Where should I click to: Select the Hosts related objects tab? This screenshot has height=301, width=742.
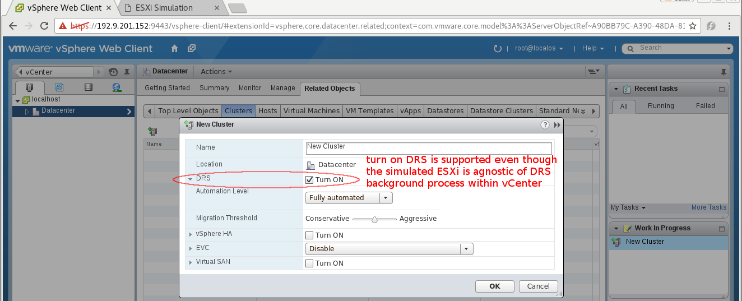coord(268,111)
